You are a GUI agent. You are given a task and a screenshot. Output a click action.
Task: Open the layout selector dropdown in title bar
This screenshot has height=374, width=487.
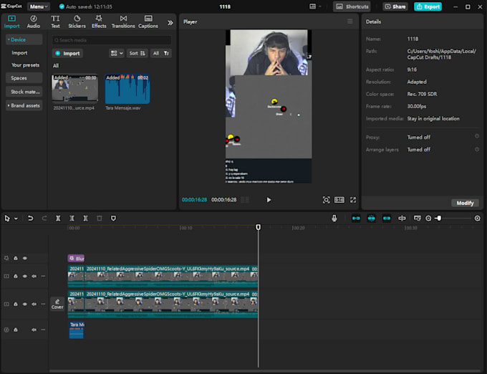click(x=315, y=6)
